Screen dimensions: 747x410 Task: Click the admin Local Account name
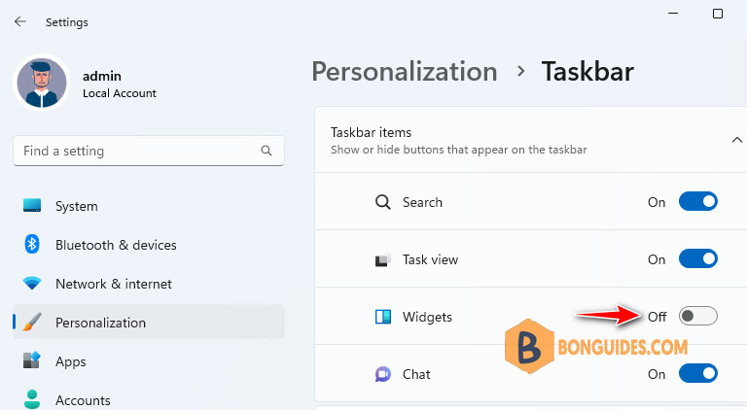(x=102, y=76)
